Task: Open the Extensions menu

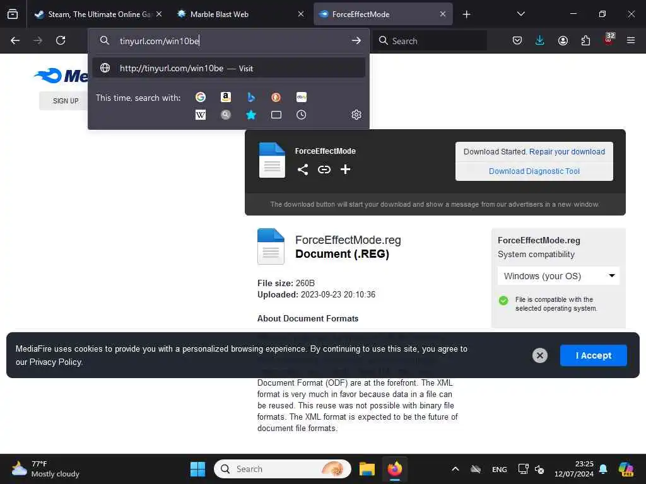Action: pos(585,40)
